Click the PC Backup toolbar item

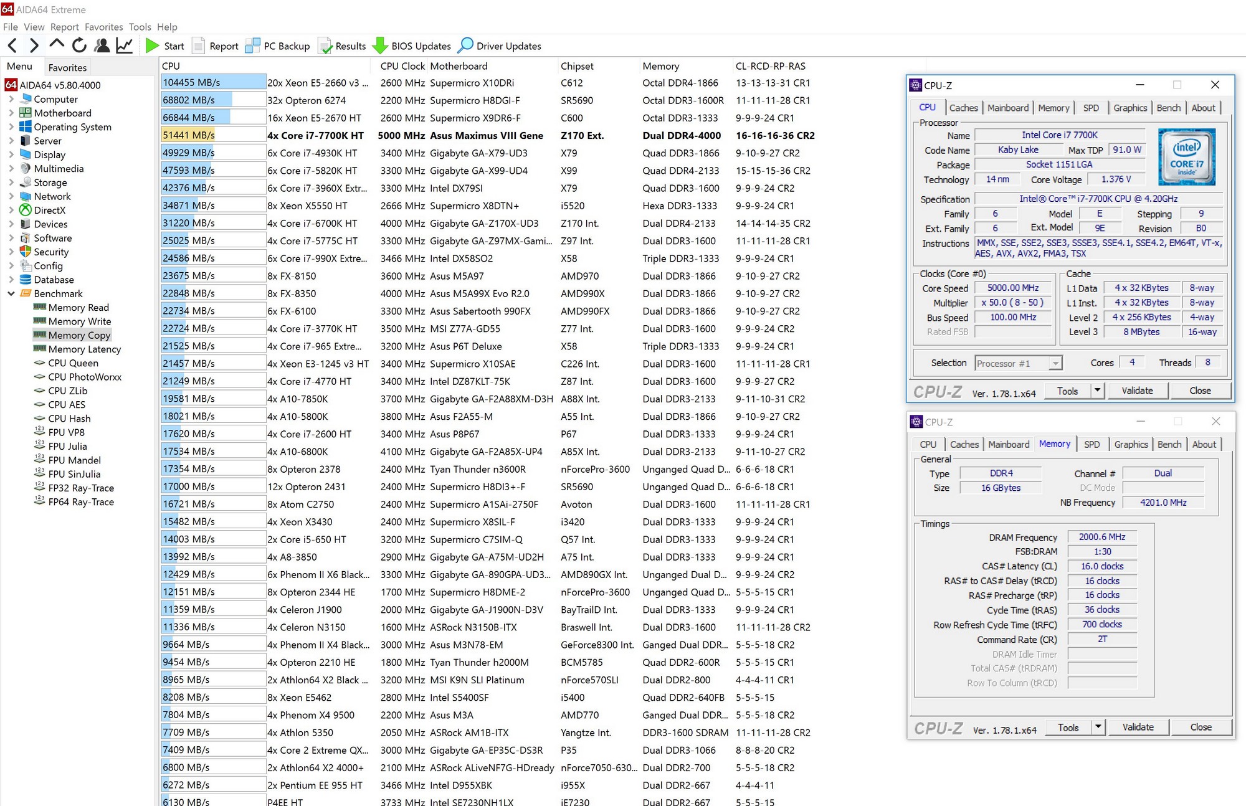(278, 45)
